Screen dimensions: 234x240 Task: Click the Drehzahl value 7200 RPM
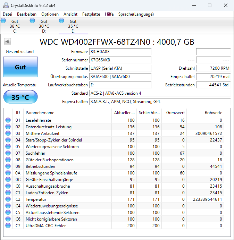[x=213, y=68]
